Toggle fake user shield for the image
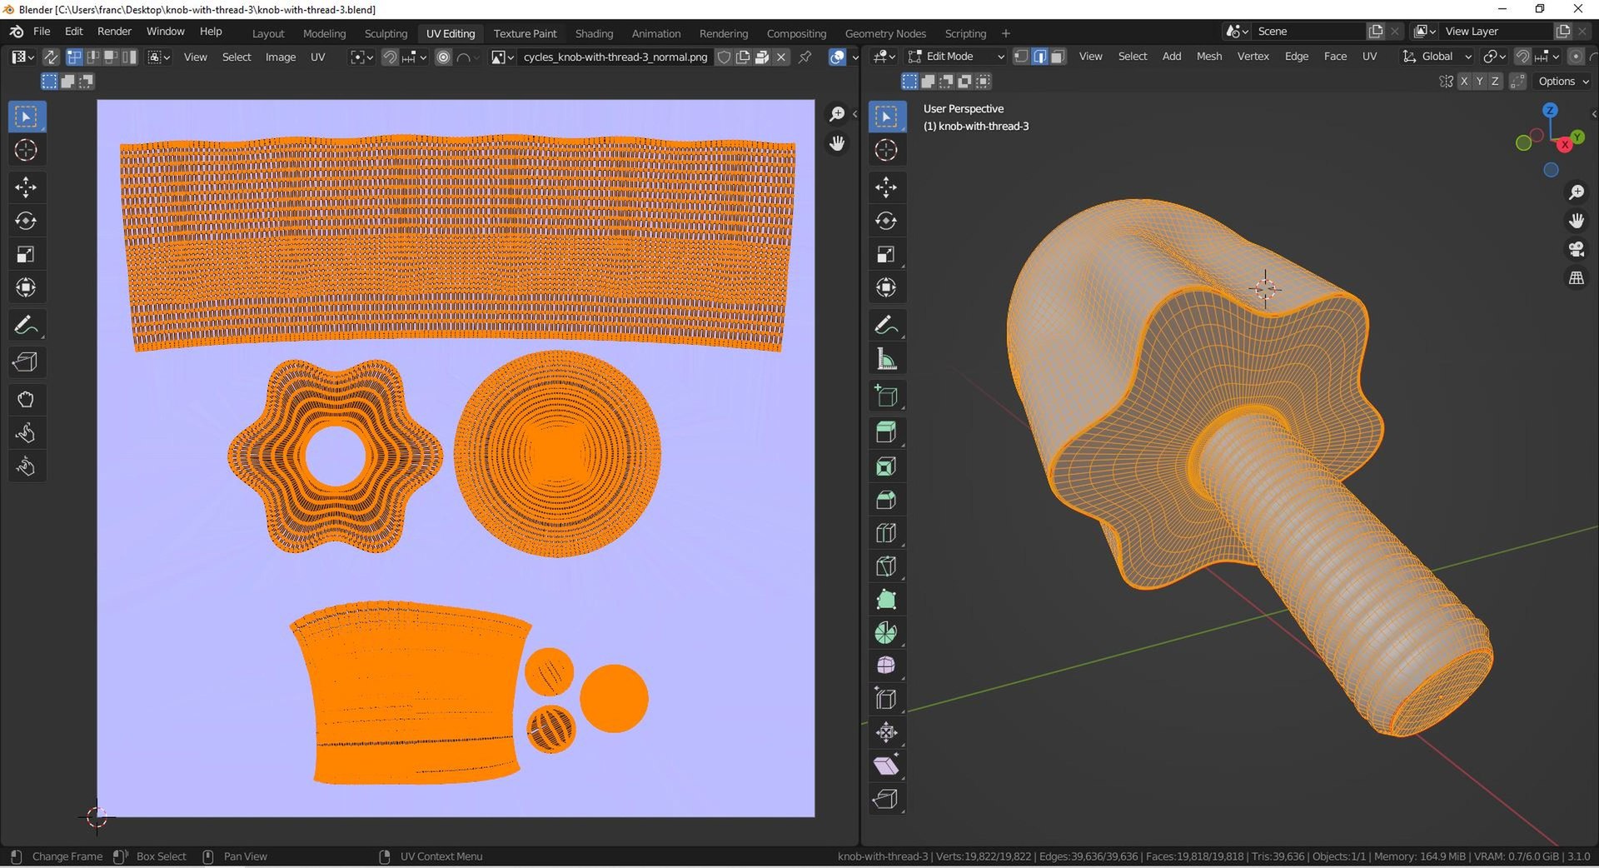This screenshot has width=1599, height=868. click(725, 57)
